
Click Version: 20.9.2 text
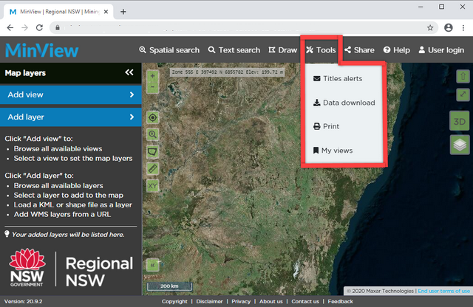coord(23,301)
